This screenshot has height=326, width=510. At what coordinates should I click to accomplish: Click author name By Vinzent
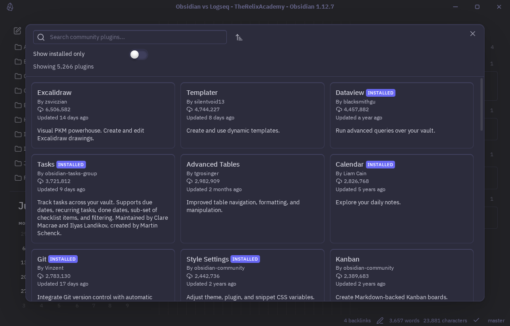(x=50, y=268)
